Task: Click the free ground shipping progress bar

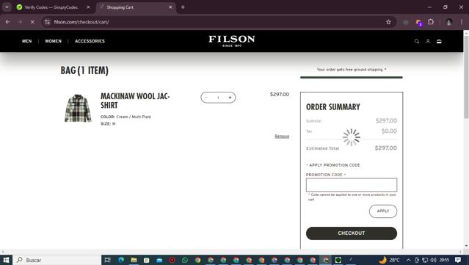Action: 352,78
